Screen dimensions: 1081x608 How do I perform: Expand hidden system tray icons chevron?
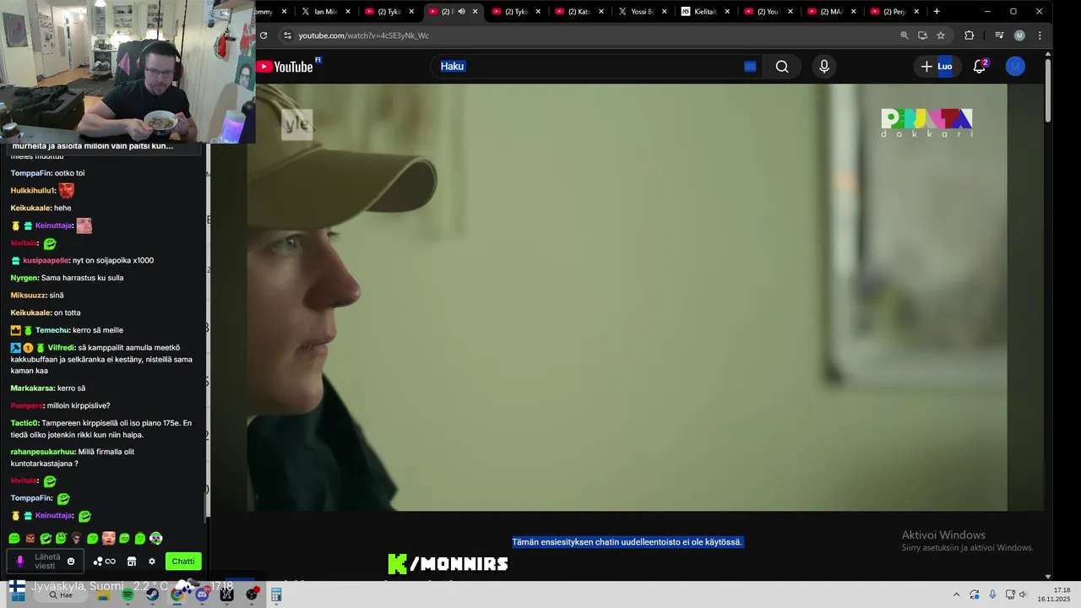(956, 594)
